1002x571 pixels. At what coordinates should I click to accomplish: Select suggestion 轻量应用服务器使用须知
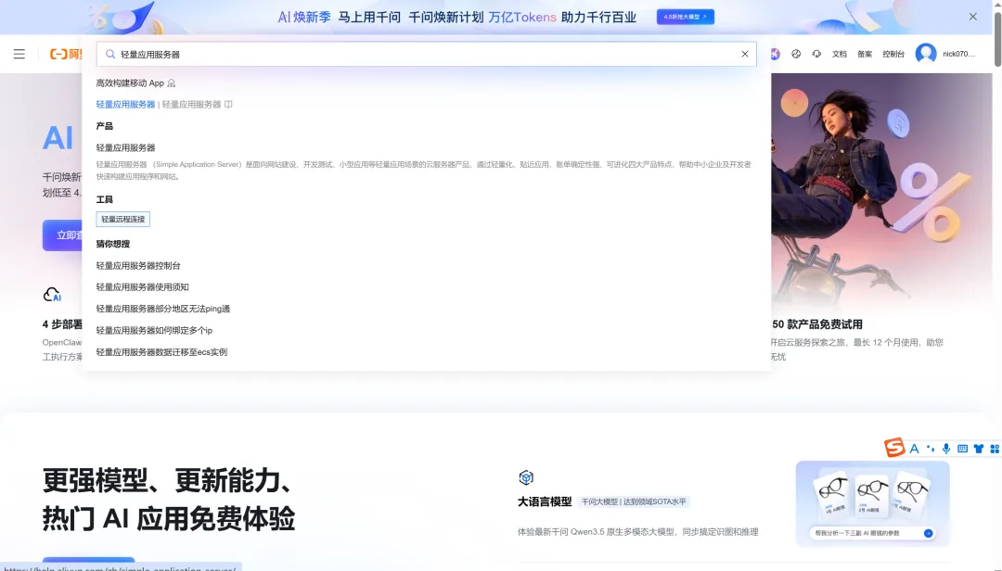point(142,287)
